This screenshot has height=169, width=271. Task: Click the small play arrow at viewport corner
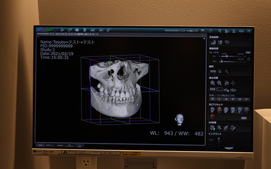[204, 39]
